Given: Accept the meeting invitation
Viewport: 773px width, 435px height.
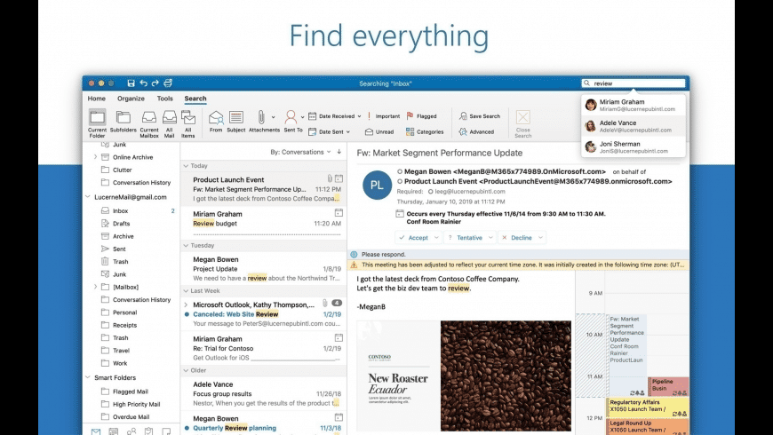Looking at the screenshot, I should coord(414,237).
